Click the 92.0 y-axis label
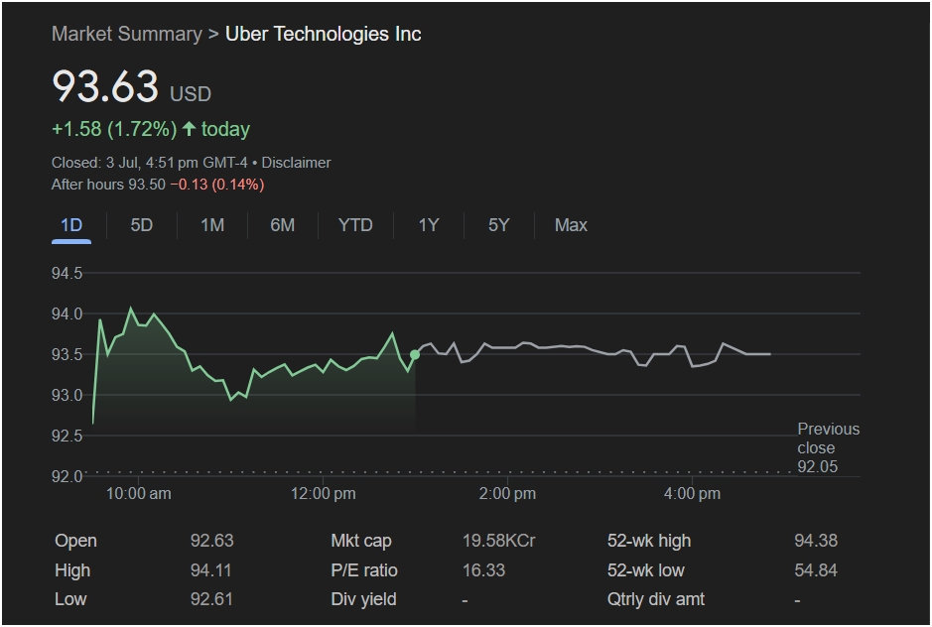This screenshot has height=627, width=932. pyautogui.click(x=67, y=476)
